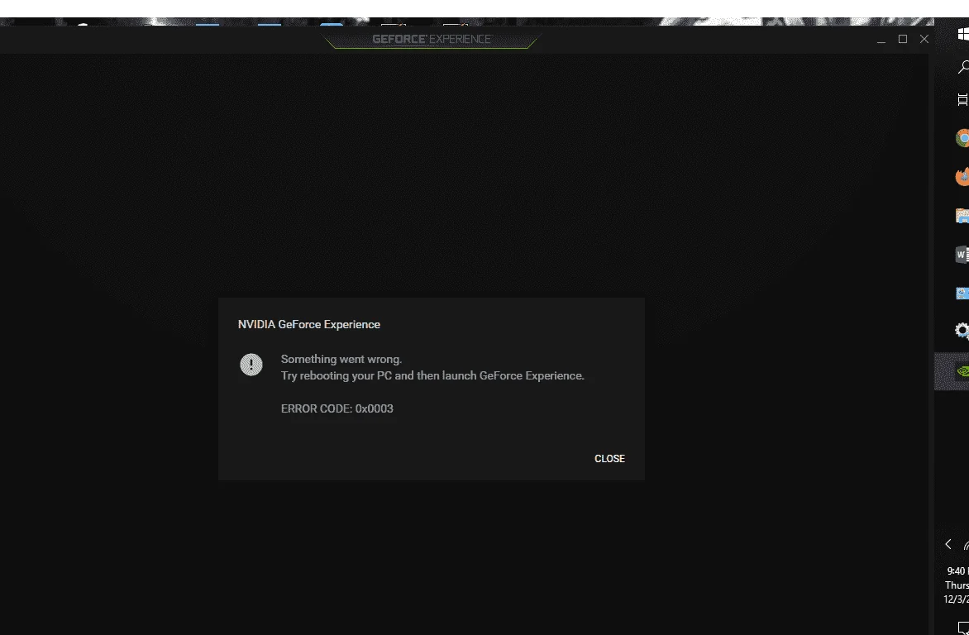Screen dimensions: 969x635
Task: Close the GeForce Experience error dialog
Action: (609, 458)
